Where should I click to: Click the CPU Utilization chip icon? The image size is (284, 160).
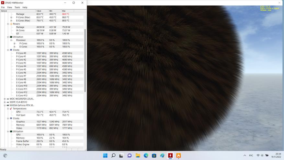pos(11,37)
